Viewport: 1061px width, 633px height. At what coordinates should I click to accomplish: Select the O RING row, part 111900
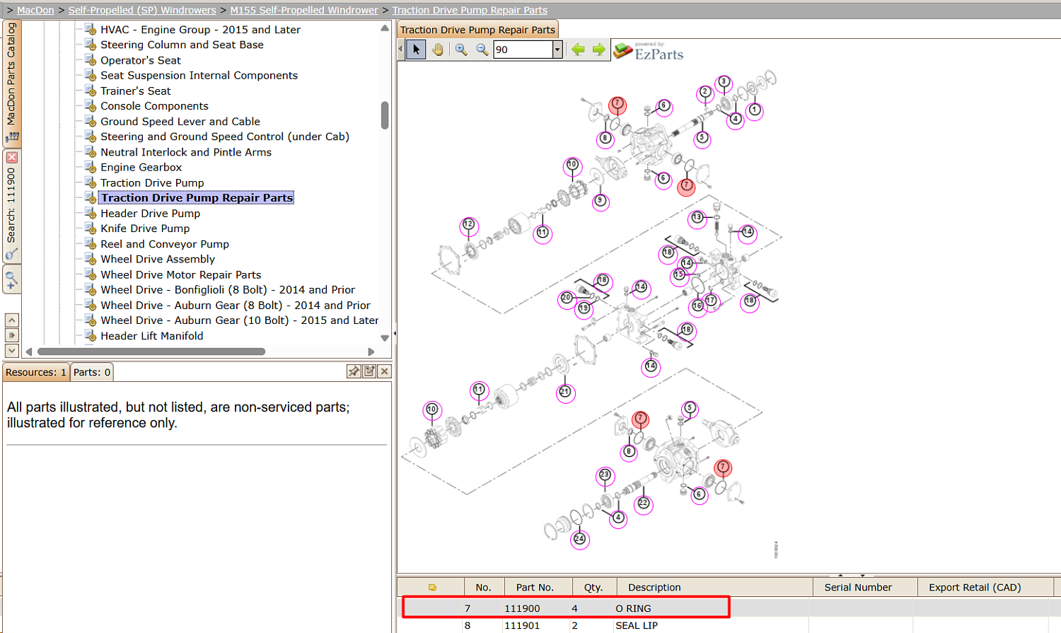[x=729, y=608]
